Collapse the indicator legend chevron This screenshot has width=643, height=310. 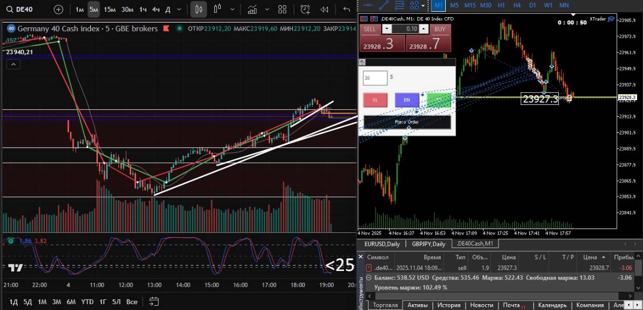pyautogui.click(x=13, y=64)
